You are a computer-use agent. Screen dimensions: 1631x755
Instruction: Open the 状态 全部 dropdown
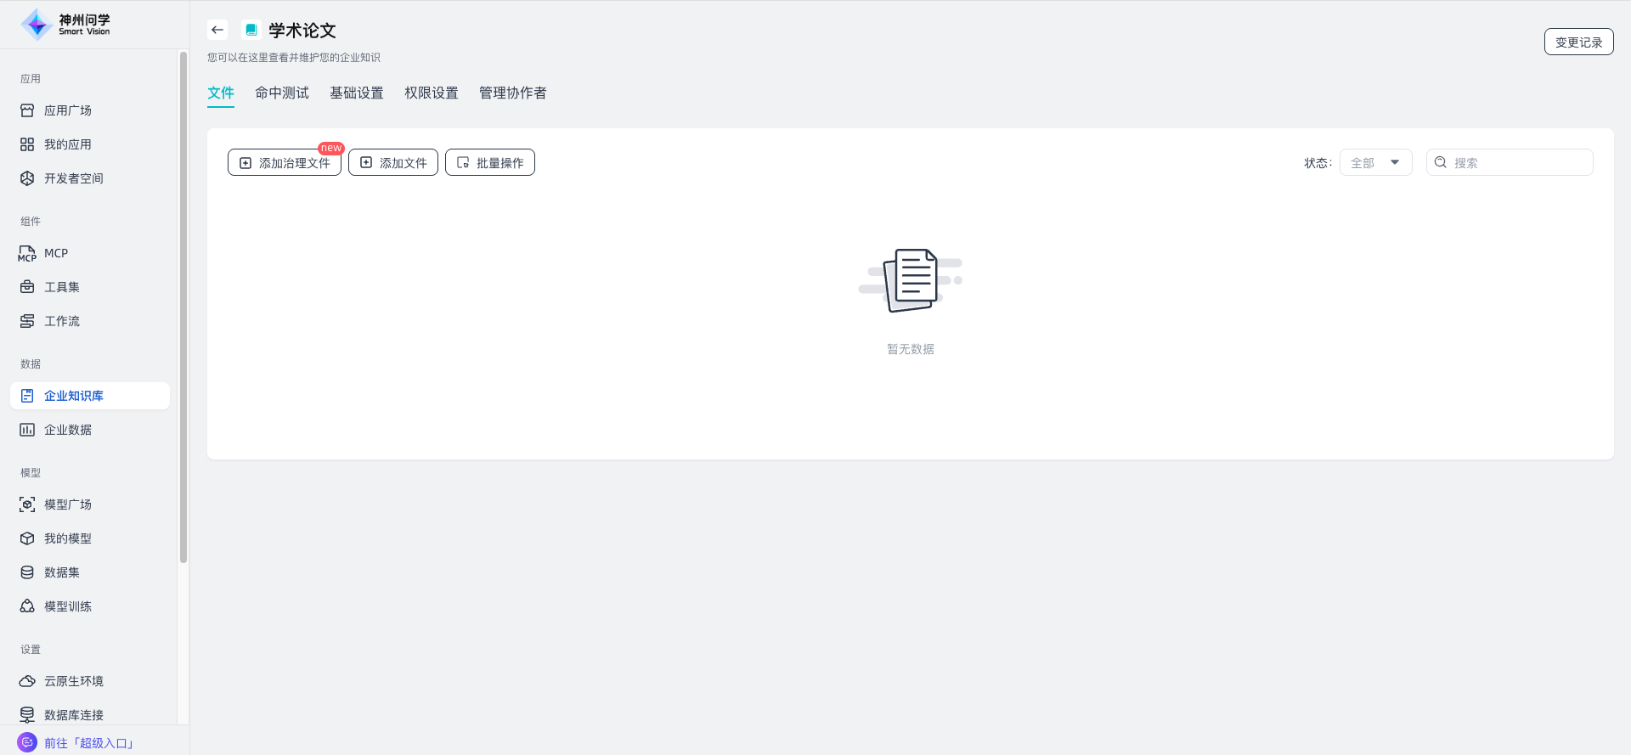pyautogui.click(x=1375, y=162)
